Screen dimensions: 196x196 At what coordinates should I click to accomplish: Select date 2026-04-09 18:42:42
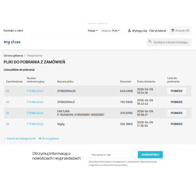pos(145,102)
